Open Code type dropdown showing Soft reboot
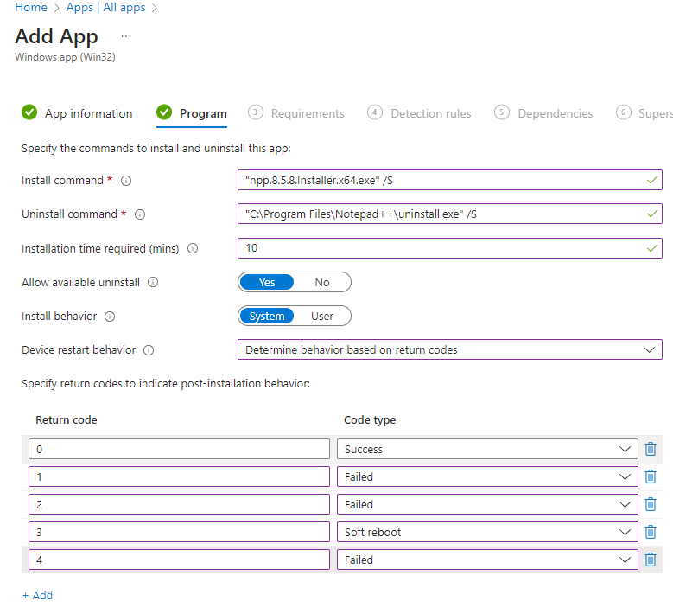 tap(488, 532)
